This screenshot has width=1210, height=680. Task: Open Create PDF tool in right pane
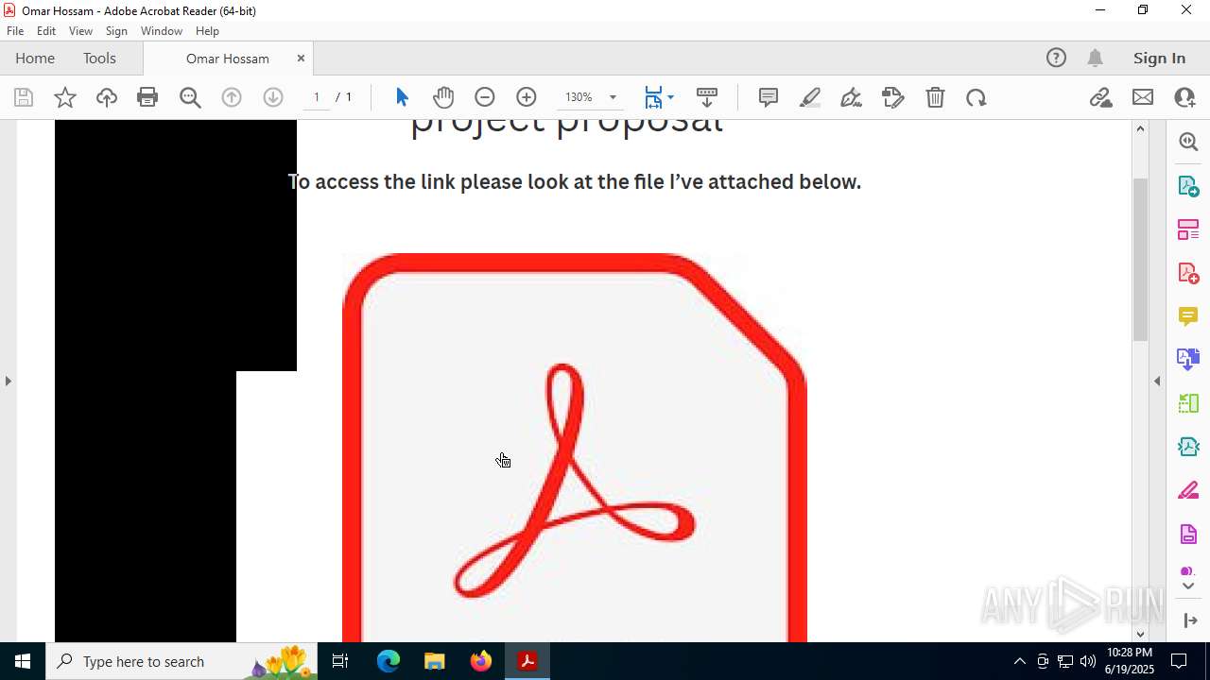point(1188,273)
